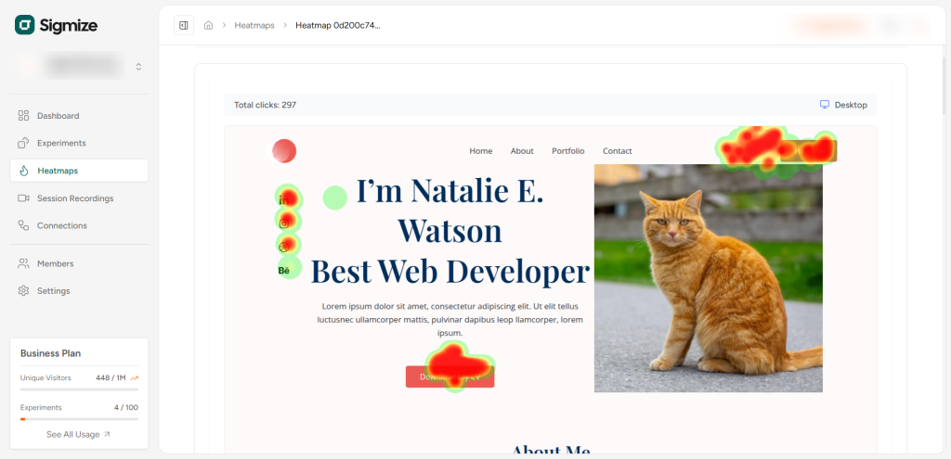
Task: Expand the workspace switcher chevrons
Action: (x=139, y=67)
